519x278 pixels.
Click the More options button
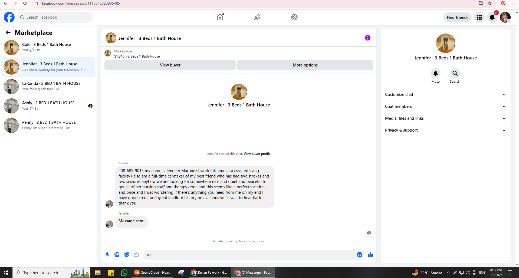tap(305, 65)
